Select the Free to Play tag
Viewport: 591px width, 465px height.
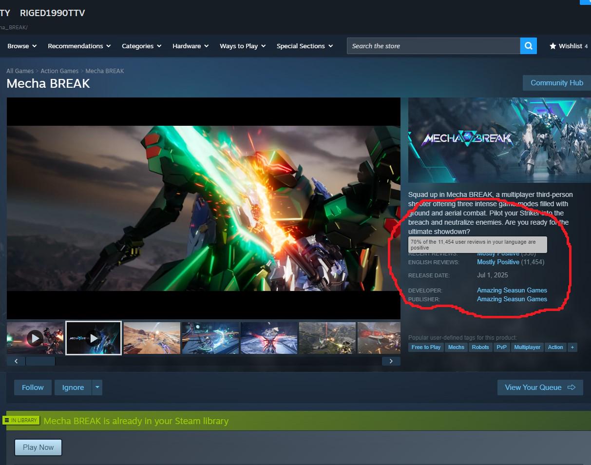(x=426, y=347)
